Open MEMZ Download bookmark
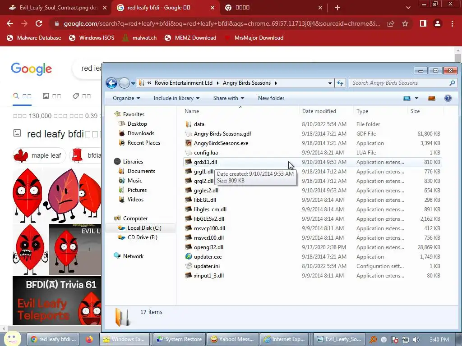This screenshot has width=462, height=346. [191, 38]
